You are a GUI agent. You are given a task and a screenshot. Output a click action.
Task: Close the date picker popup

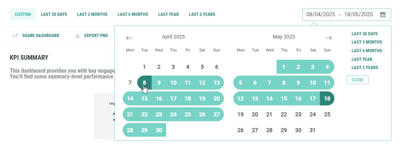[x=357, y=80]
